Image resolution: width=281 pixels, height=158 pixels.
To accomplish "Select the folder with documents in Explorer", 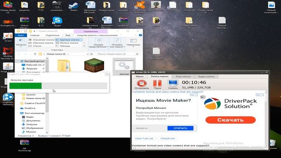I will 64,65.
